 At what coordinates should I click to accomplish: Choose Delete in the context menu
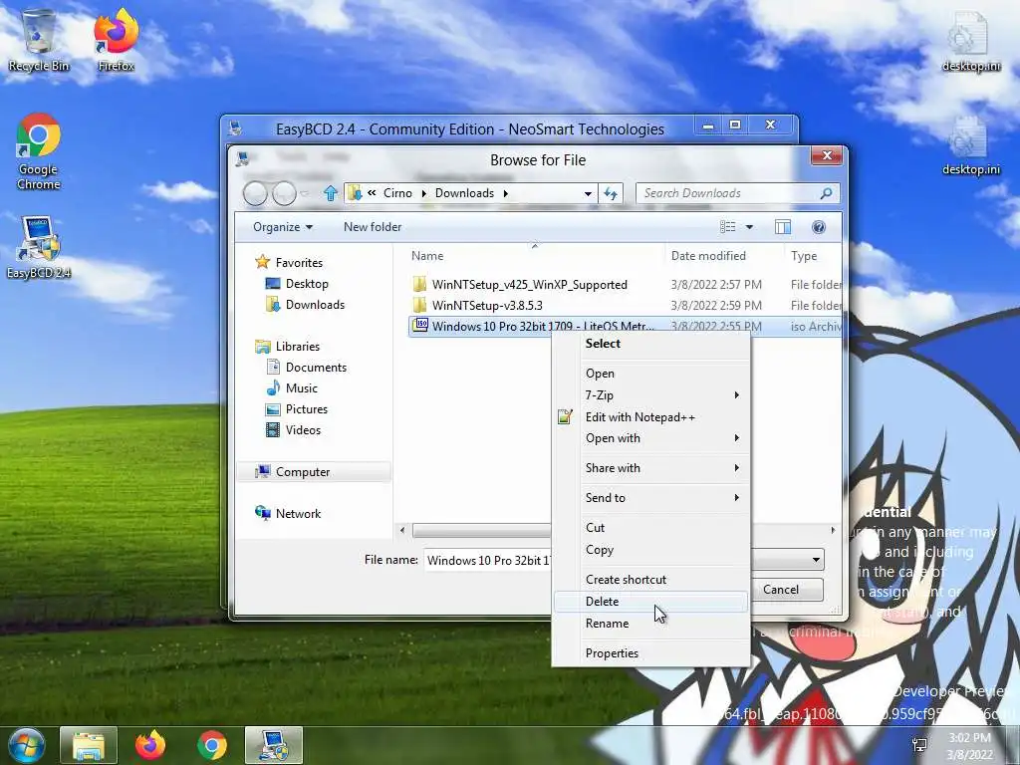coord(651,601)
